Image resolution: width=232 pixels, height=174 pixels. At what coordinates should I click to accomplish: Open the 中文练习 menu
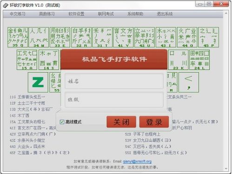tap(18, 14)
